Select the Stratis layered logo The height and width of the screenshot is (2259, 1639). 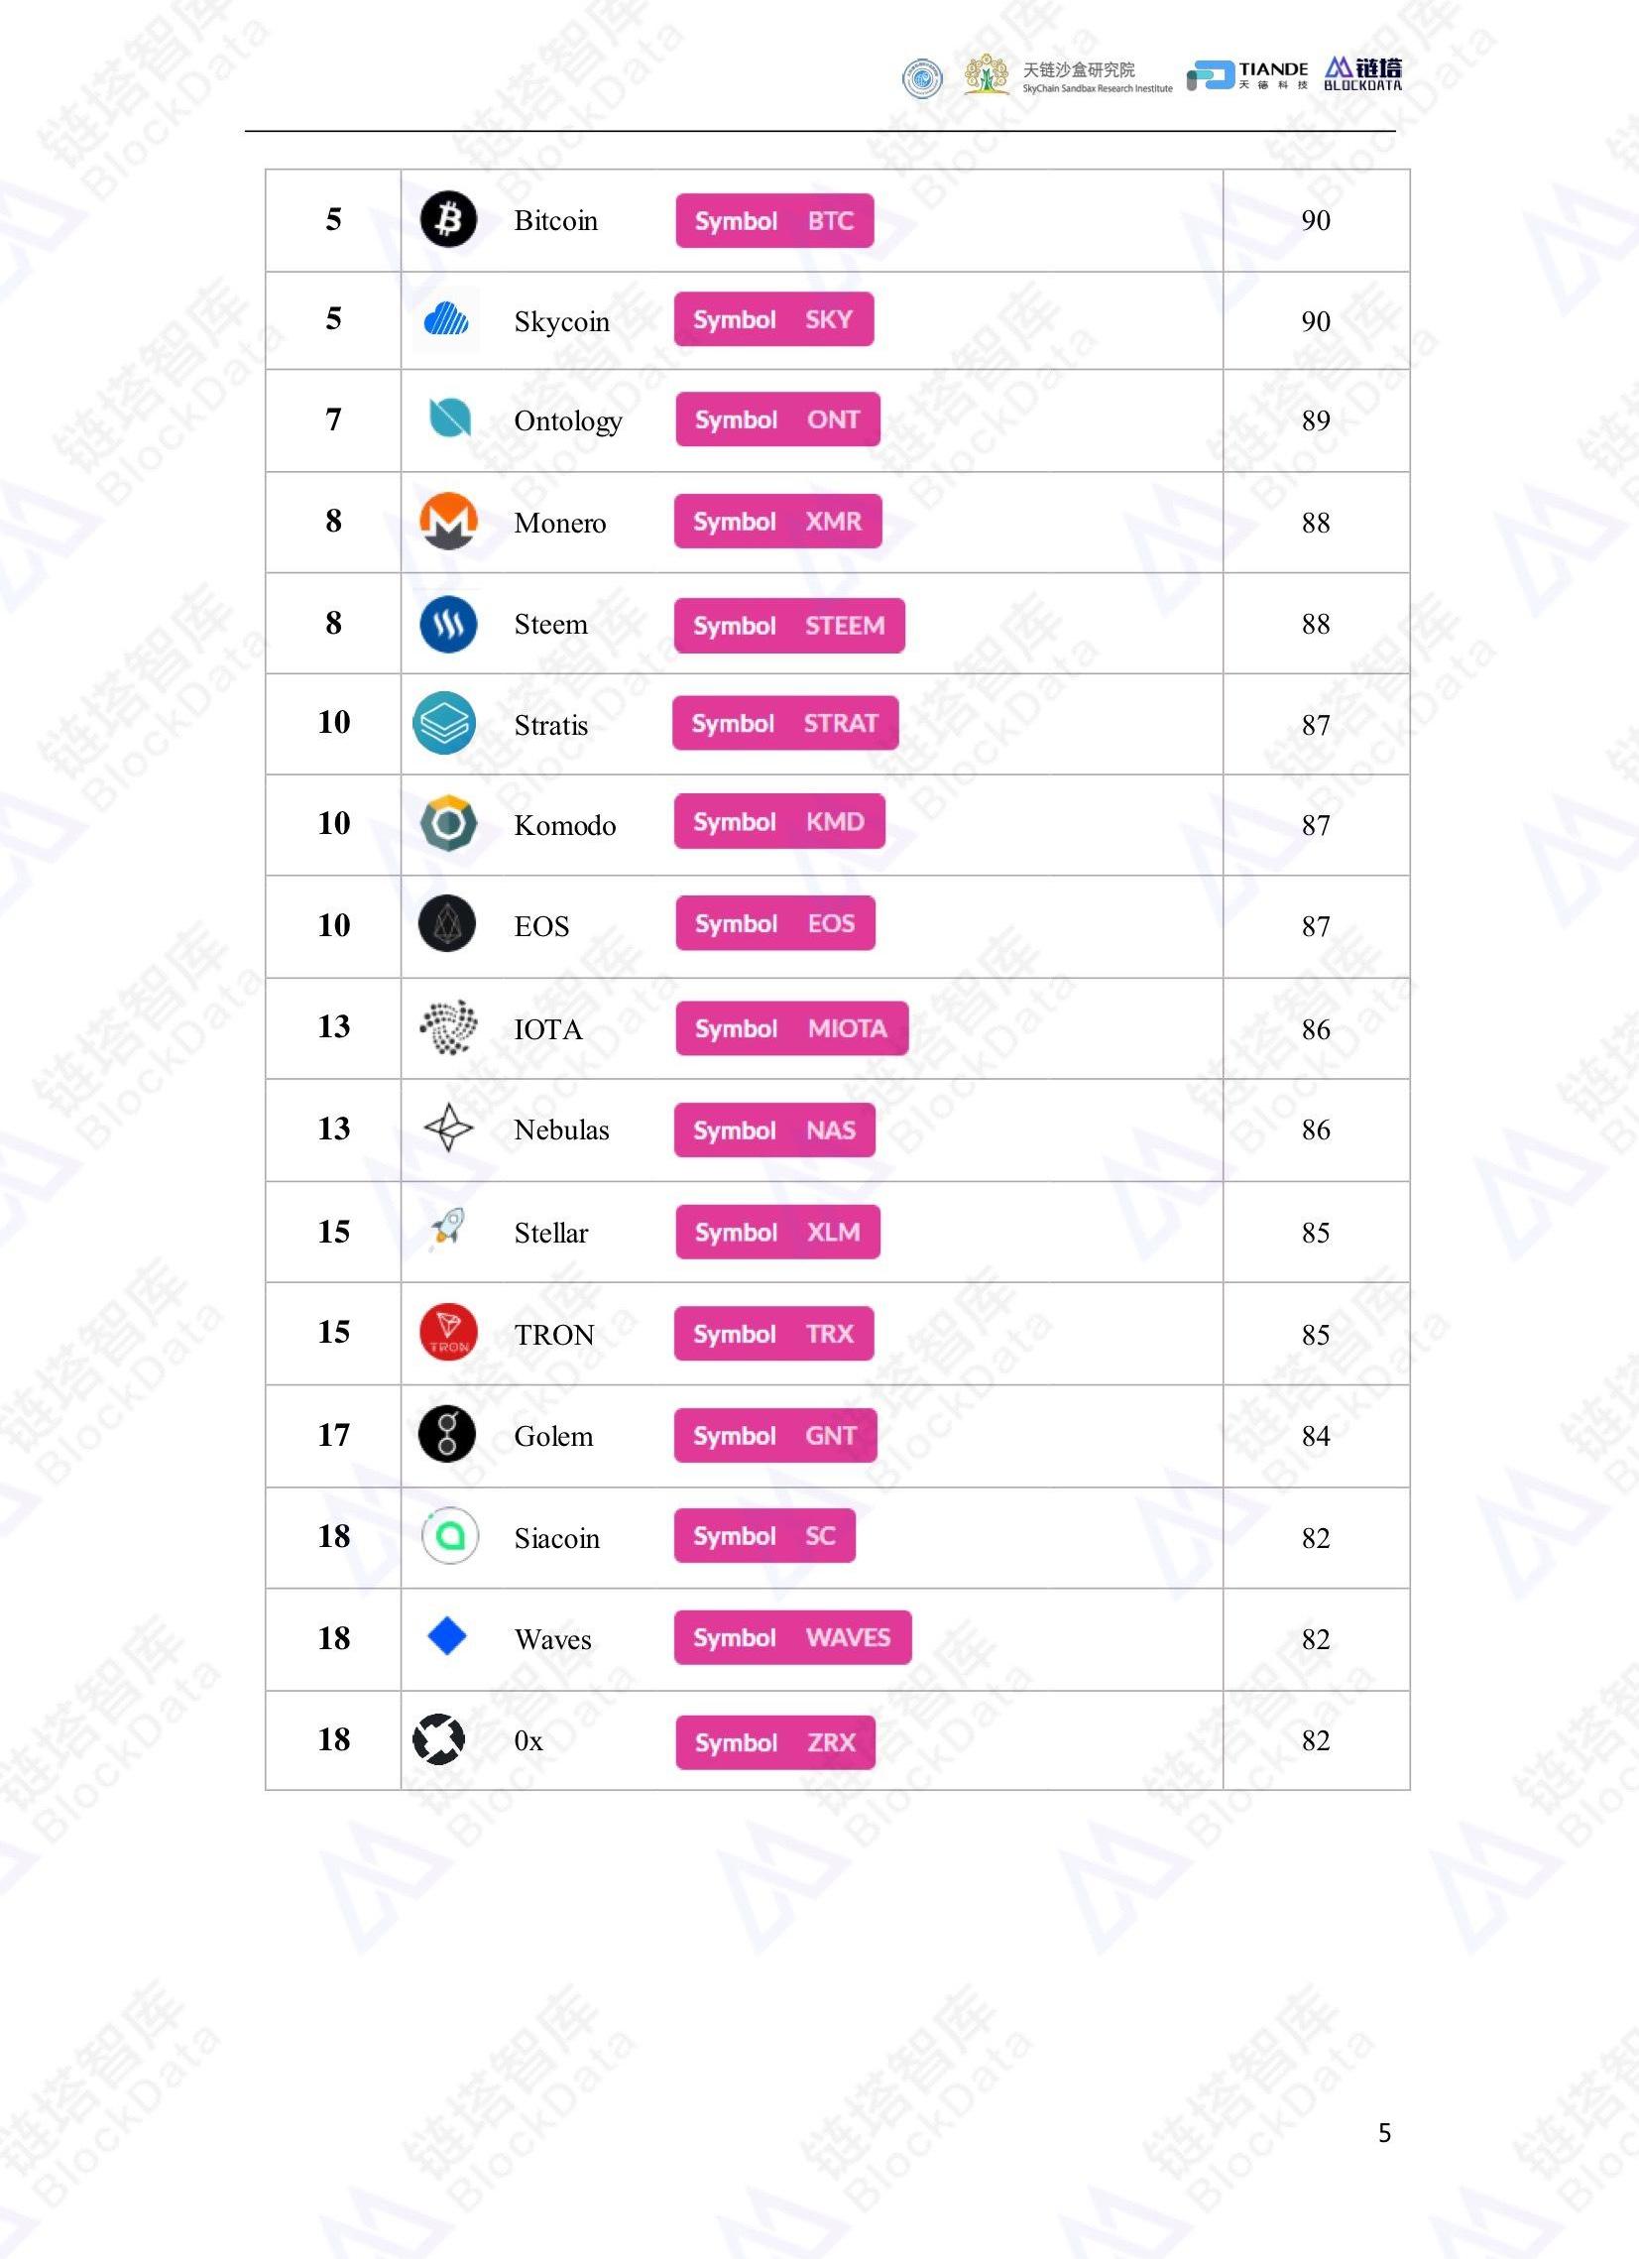click(444, 723)
